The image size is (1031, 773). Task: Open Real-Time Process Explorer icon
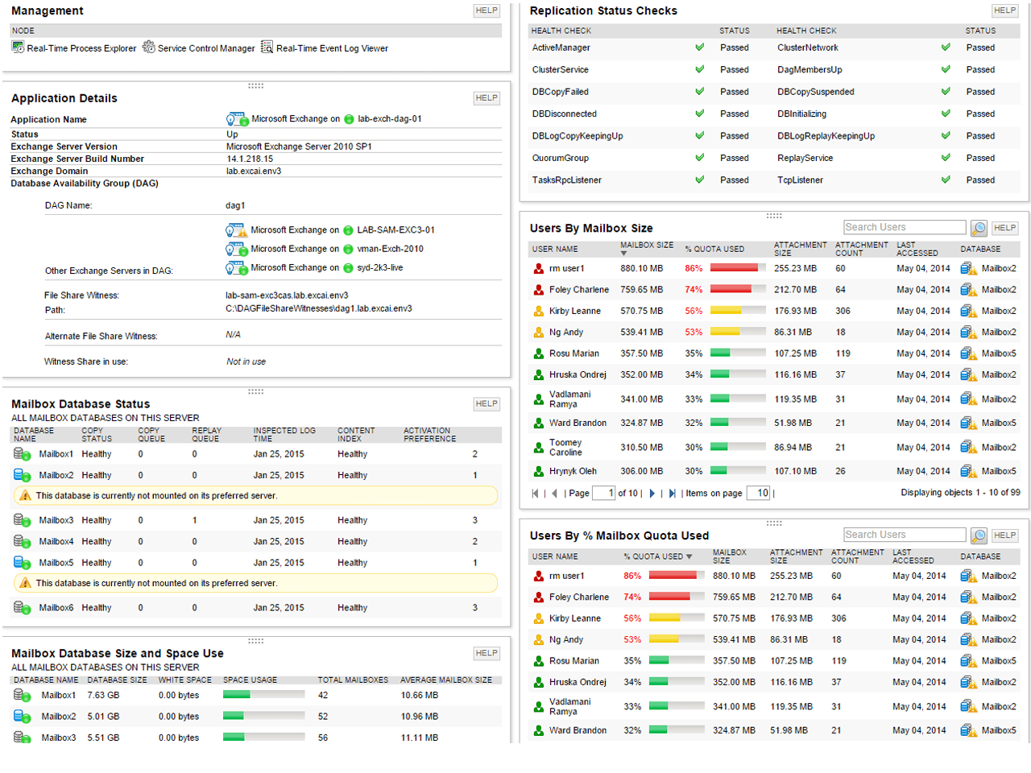[18, 48]
